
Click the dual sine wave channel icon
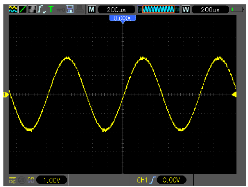tap(13, 10)
